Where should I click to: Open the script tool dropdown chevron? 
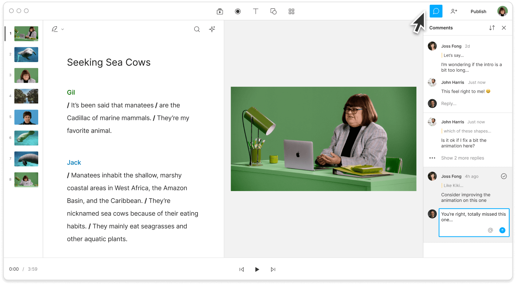click(62, 29)
